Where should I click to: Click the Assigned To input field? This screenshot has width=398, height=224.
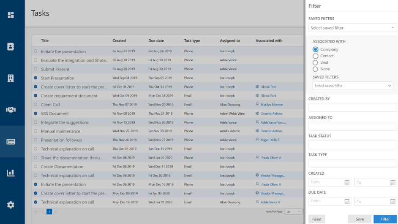[x=352, y=126]
